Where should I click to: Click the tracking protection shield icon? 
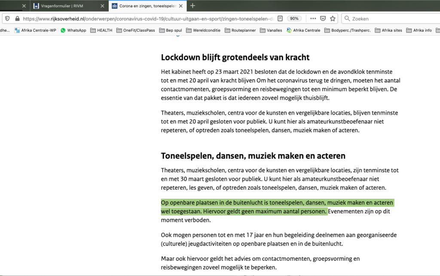[x=8, y=18]
